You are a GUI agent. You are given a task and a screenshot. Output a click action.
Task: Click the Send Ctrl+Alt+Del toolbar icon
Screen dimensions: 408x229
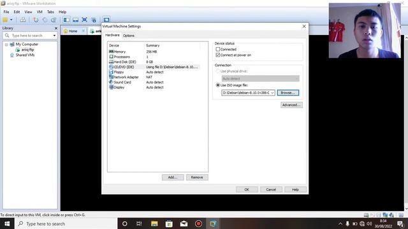click(23, 20)
